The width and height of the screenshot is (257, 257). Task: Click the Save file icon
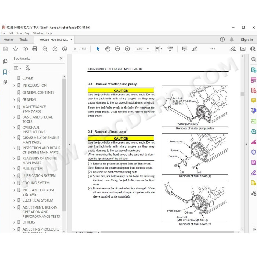tap(6, 49)
